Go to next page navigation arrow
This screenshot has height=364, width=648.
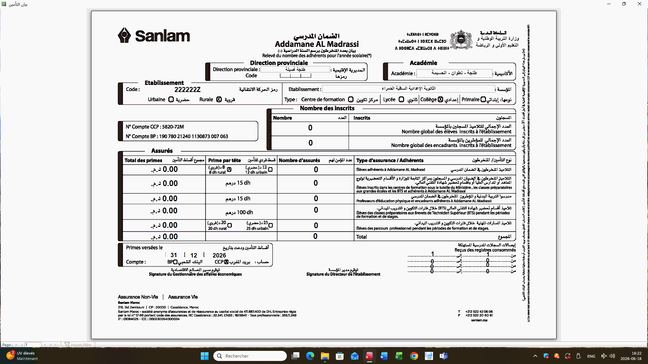[45, 345]
